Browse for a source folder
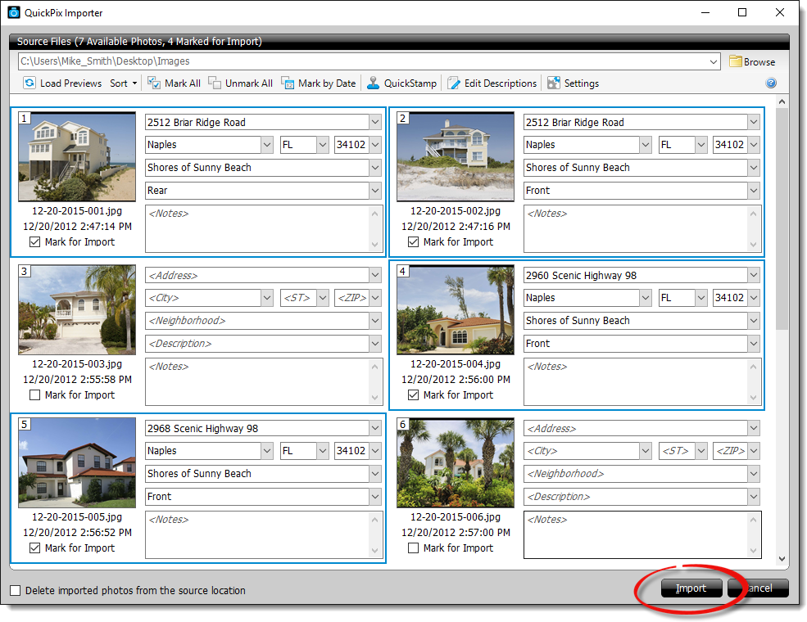807x622 pixels. tap(751, 61)
